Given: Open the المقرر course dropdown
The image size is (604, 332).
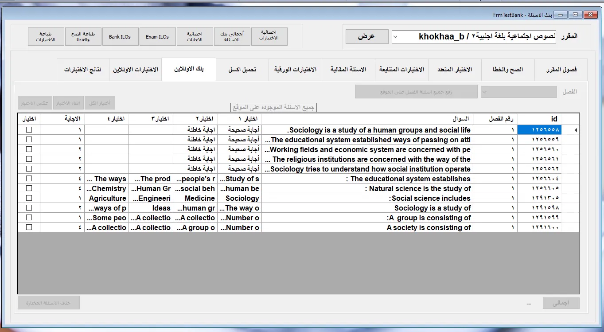Looking at the screenshot, I should point(395,36).
